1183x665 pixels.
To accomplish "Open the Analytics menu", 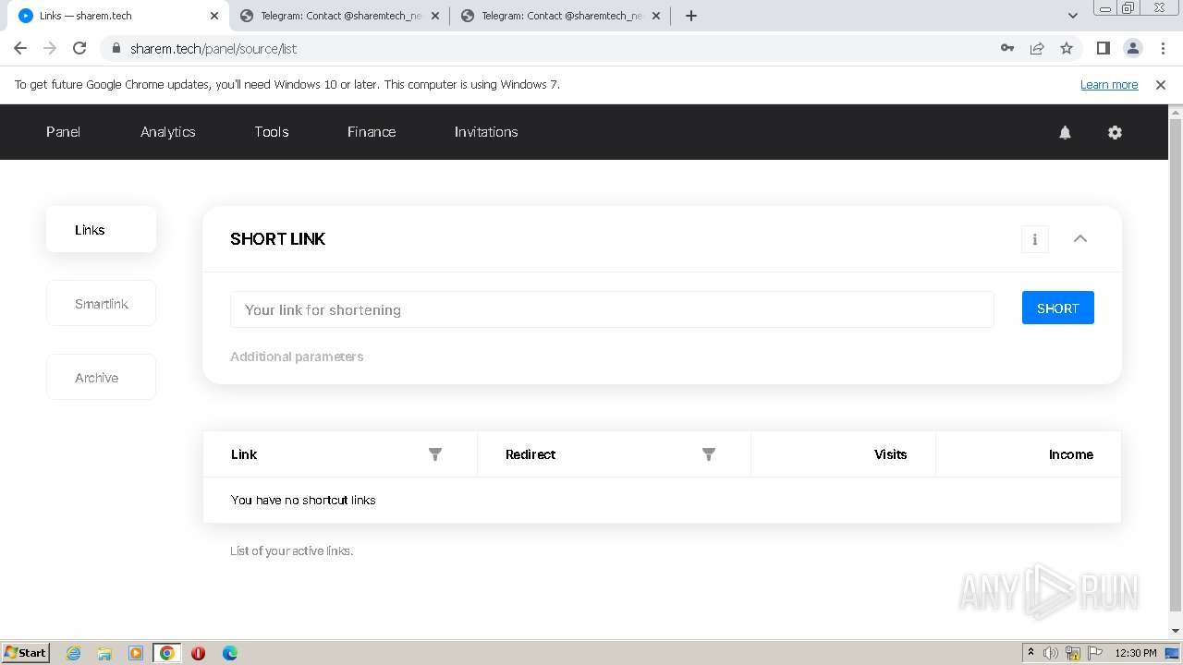I will click(x=168, y=132).
